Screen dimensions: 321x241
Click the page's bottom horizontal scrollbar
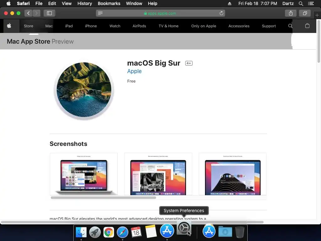click(x=132, y=222)
